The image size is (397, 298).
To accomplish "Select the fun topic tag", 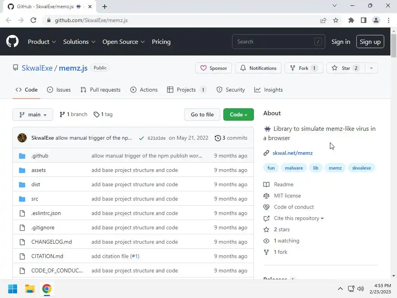I will coord(271,168).
